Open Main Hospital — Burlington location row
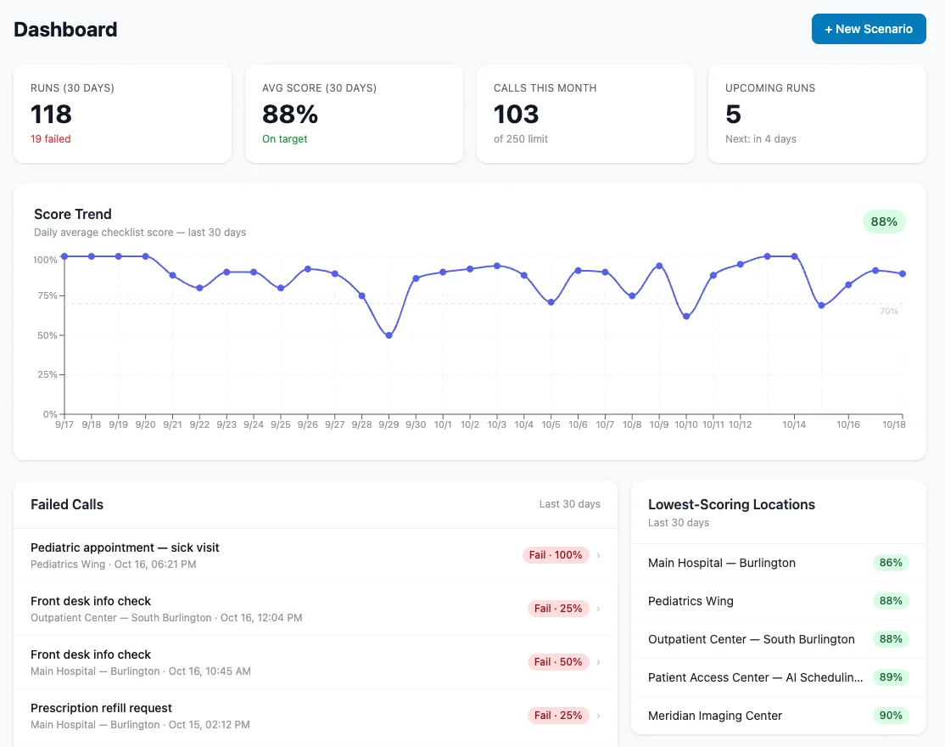 (x=778, y=563)
